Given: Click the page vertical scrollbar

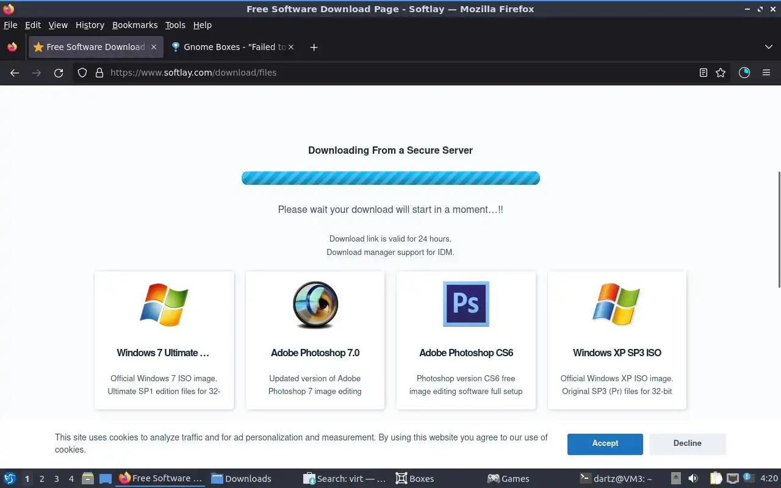Looking at the screenshot, I should coord(779,229).
